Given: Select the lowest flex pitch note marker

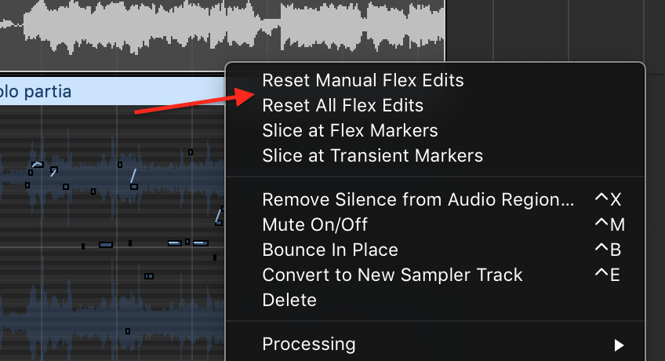Looking at the screenshot, I should click(128, 331).
